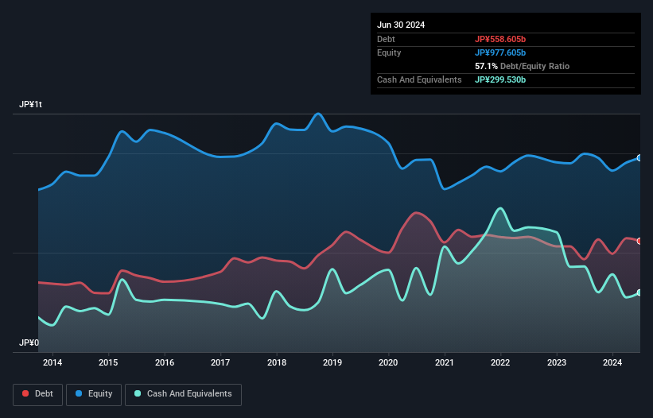Viewport: 653px width, 418px height.
Task: Click the 2023 x-axis label
Action: pyautogui.click(x=557, y=362)
